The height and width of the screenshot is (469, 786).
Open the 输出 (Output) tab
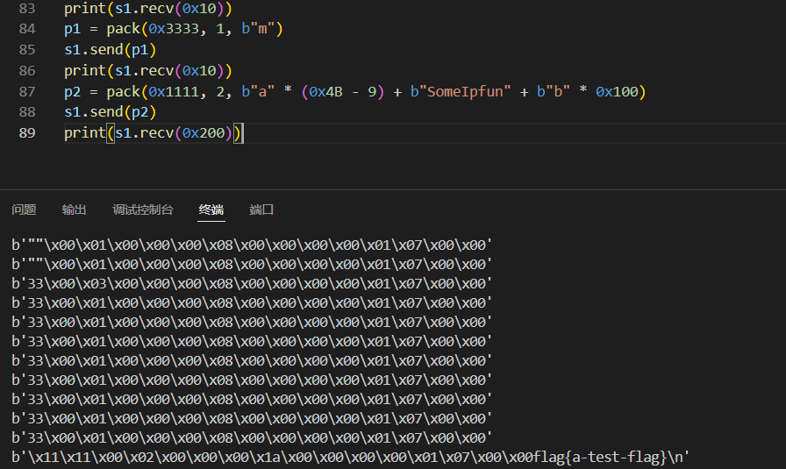74,210
